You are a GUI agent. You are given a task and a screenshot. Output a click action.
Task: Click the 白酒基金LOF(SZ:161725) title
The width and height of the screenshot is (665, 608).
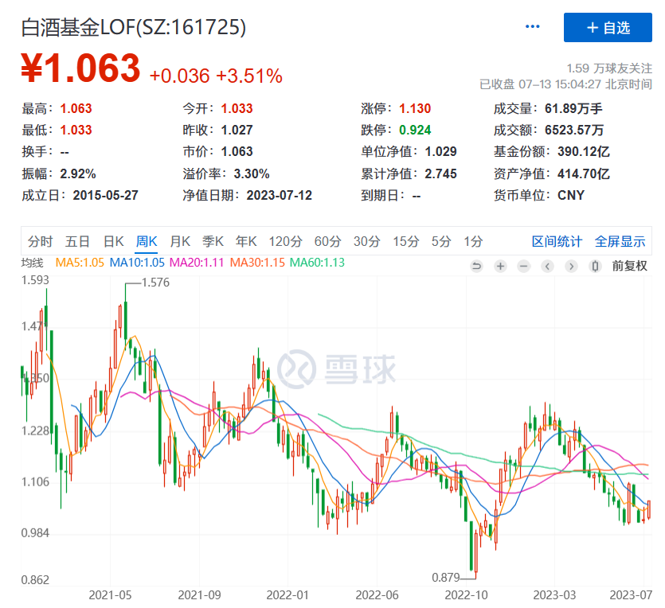pyautogui.click(x=134, y=28)
